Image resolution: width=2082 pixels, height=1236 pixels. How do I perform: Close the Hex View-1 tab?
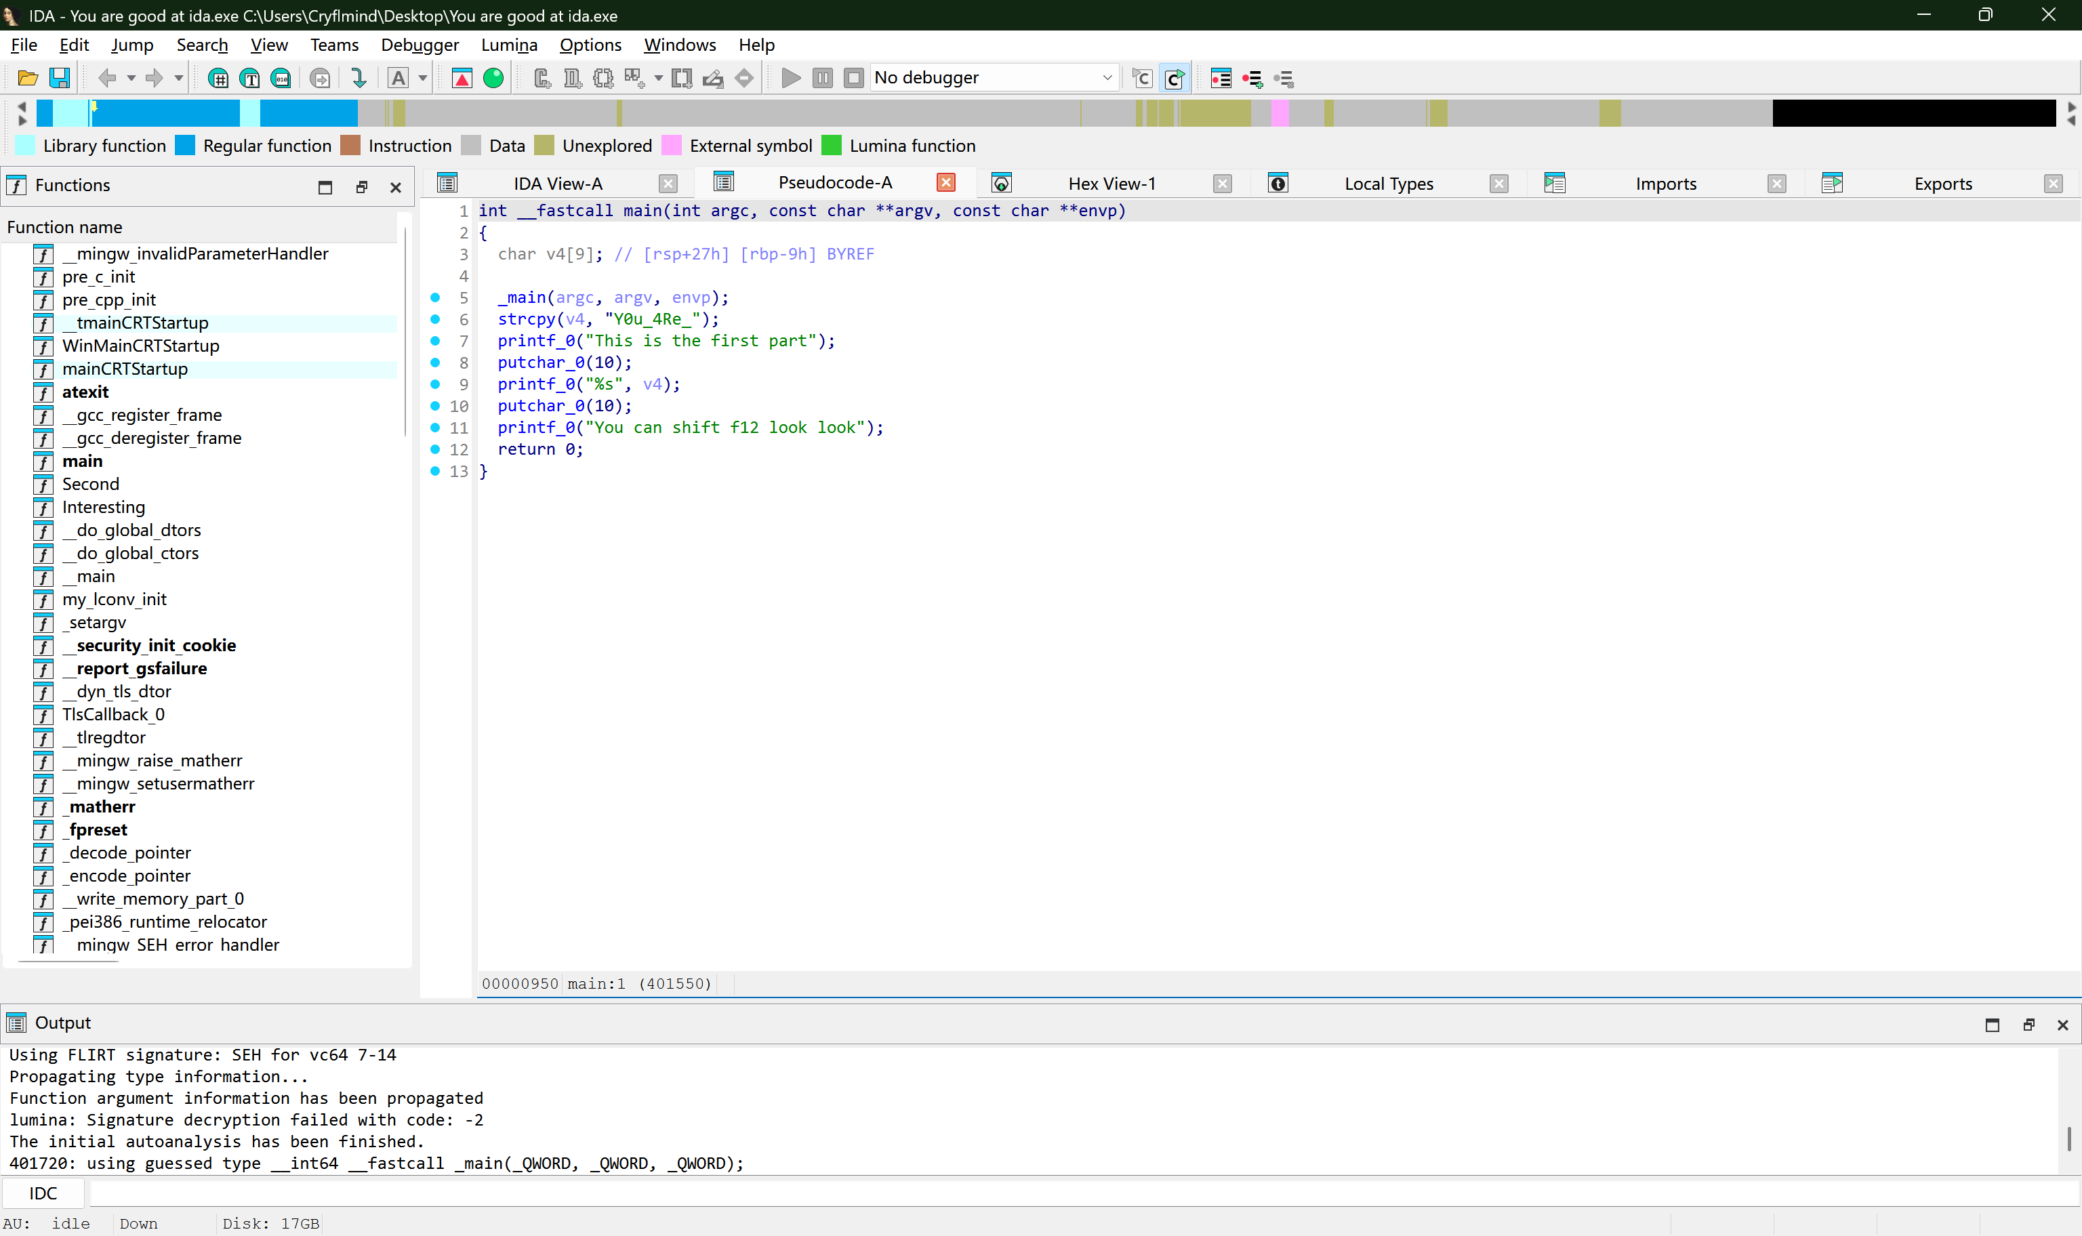coord(1222,184)
